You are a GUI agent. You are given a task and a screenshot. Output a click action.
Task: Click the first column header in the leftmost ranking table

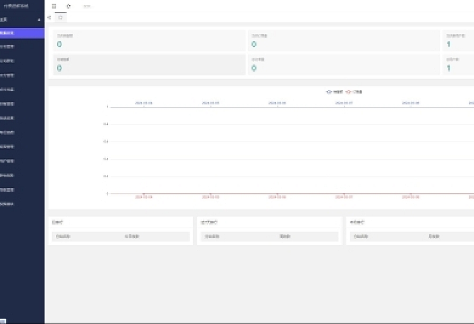pyautogui.click(x=62, y=237)
